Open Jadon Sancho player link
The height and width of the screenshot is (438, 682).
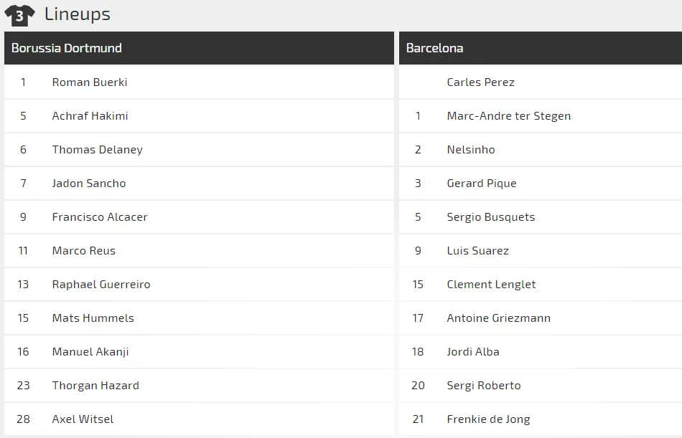tap(89, 184)
